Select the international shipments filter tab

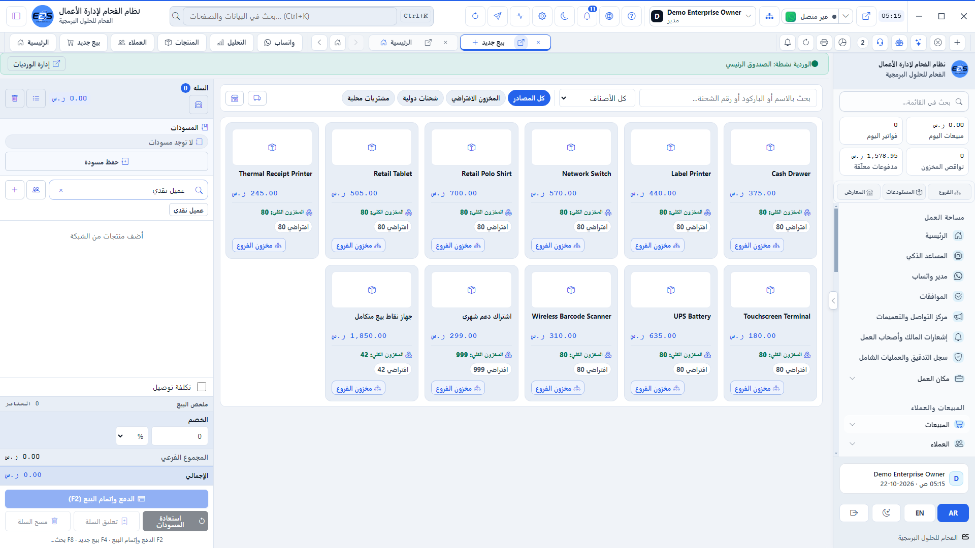(x=420, y=98)
